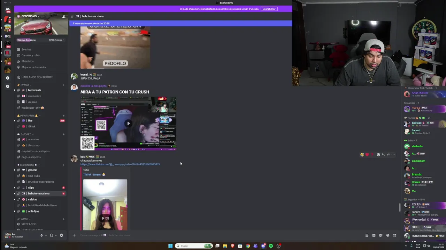Click the gift icon in message bar

coord(367,235)
